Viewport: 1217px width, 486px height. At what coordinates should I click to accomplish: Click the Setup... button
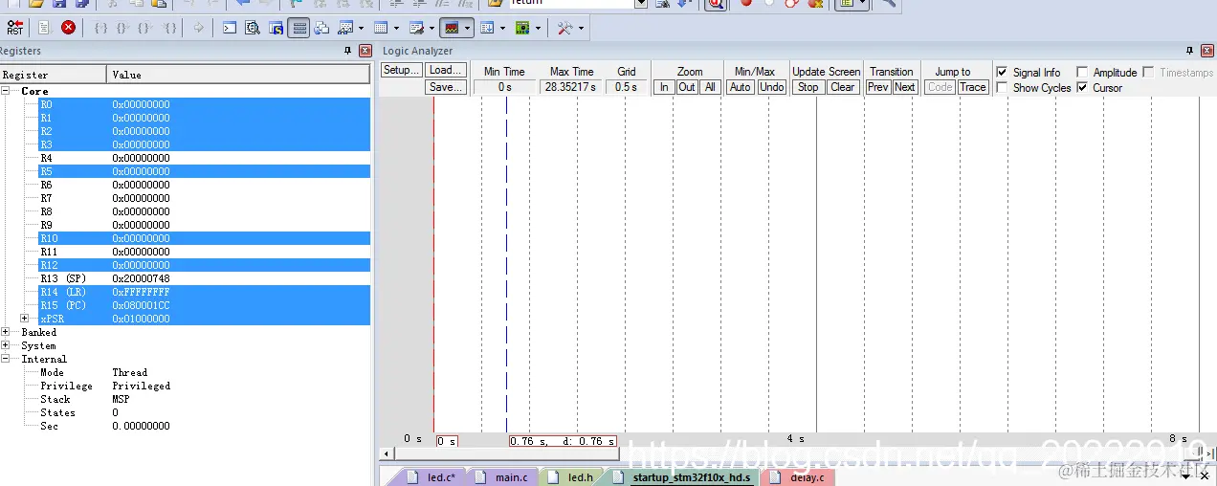coord(401,71)
